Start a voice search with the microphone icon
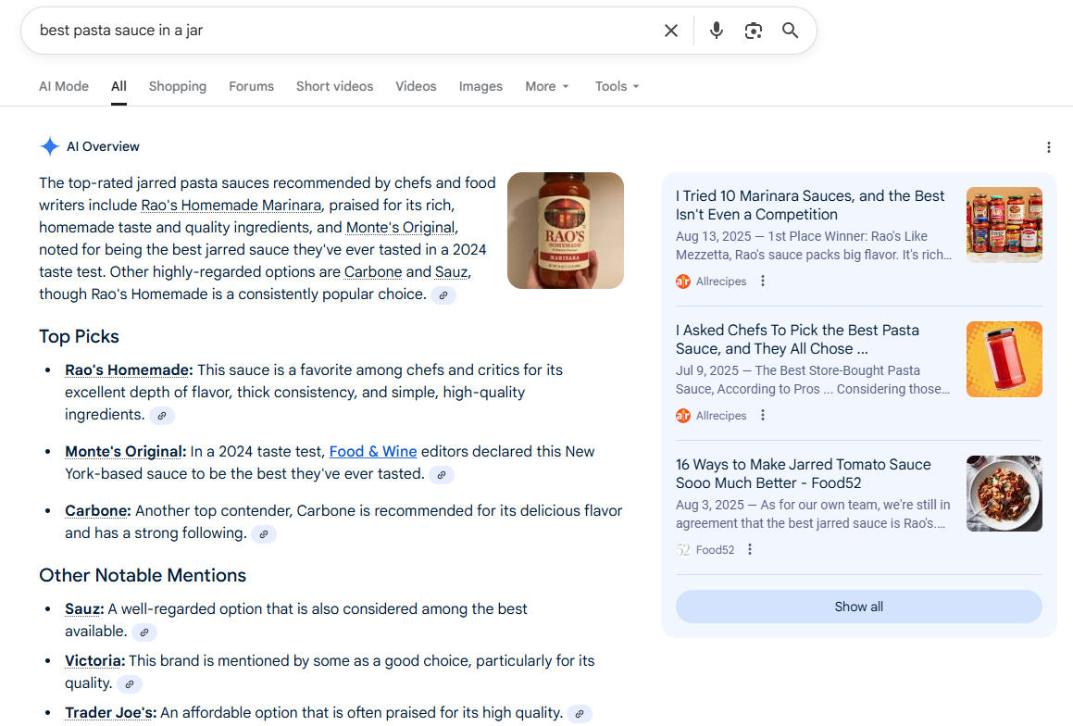This screenshot has width=1073, height=726. tap(716, 30)
